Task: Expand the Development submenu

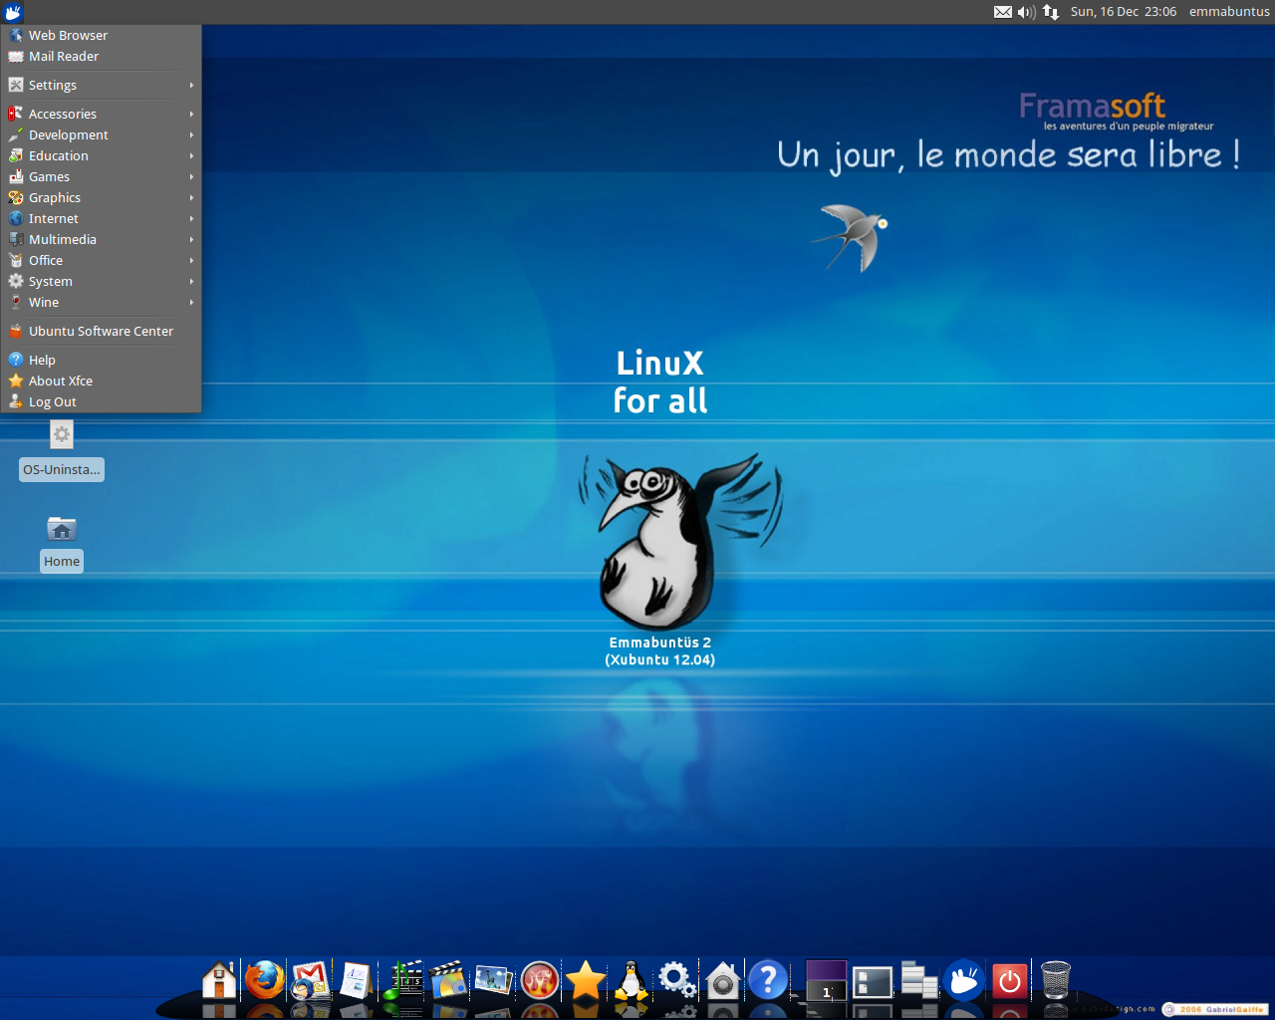Action: (102, 135)
